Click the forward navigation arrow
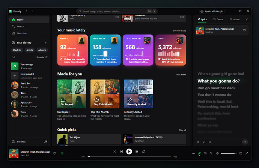259x168 pixels. pos(32,11)
